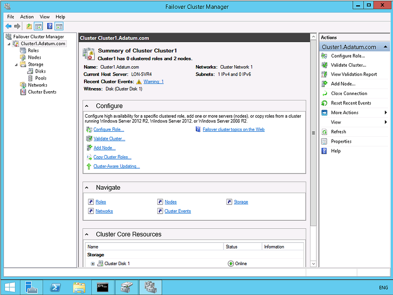This screenshot has height=295, width=393.
Task: Open the Warning: 1 recent events link
Action: 153,81
